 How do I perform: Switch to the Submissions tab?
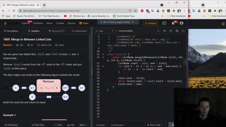click(x=79, y=31)
